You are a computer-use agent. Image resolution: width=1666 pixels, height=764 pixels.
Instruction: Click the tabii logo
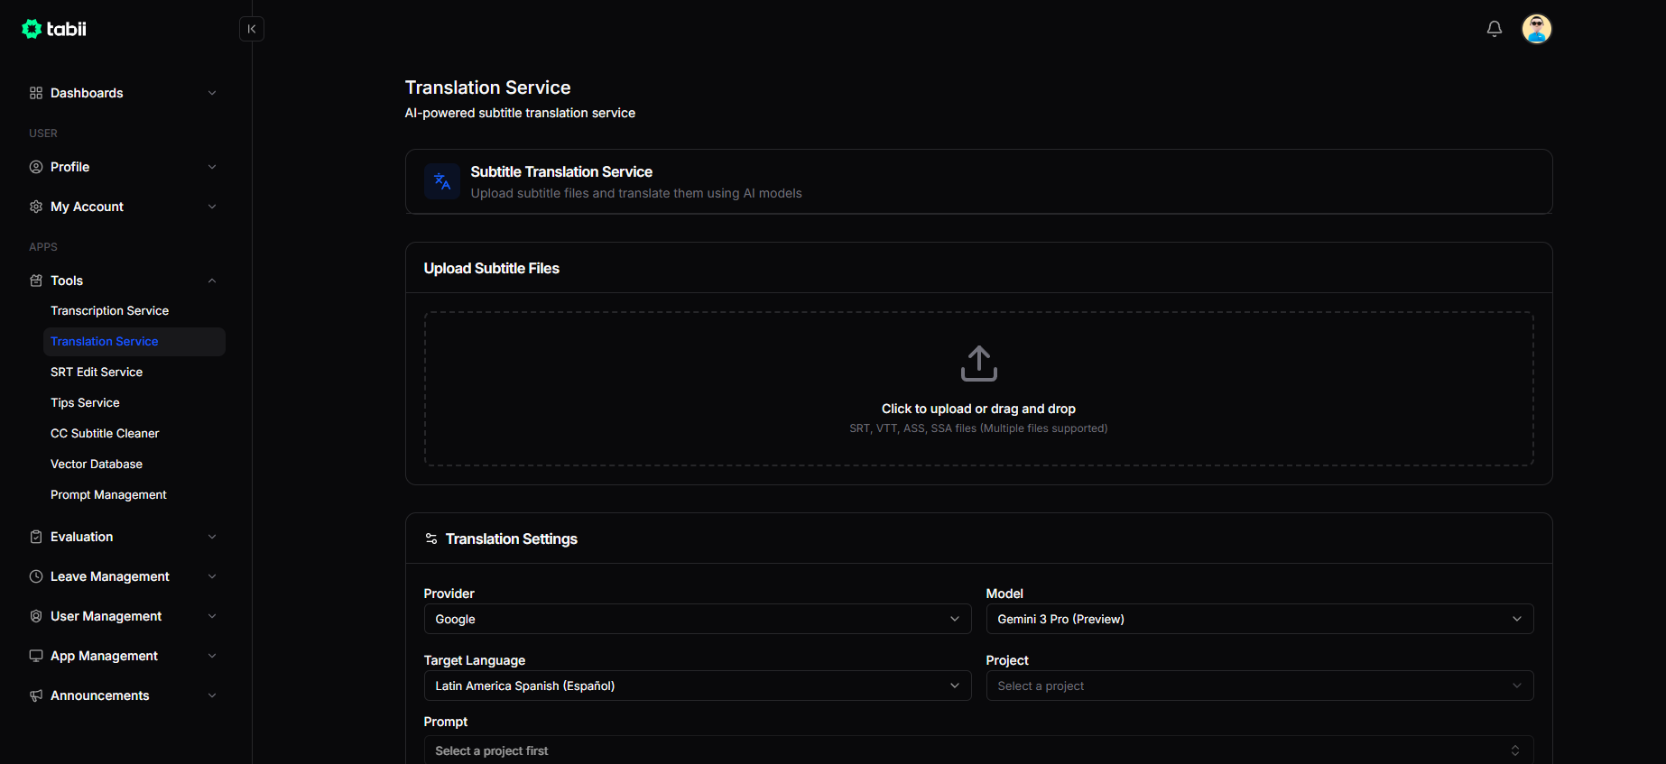pos(54,29)
